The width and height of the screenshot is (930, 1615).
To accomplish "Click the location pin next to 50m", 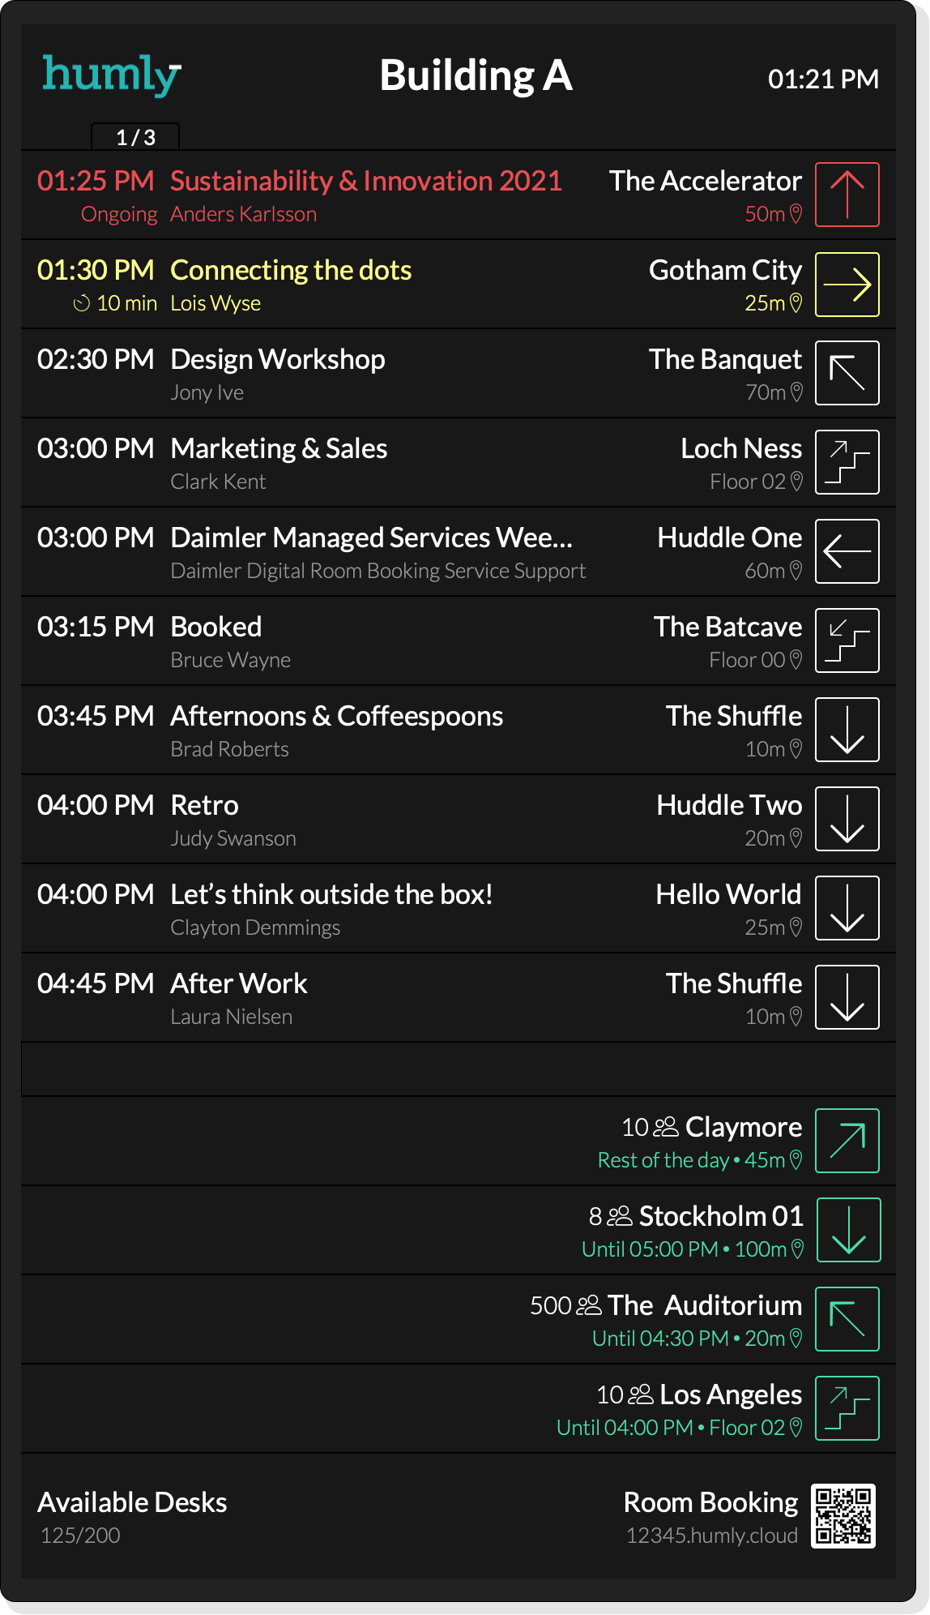I will 796,214.
